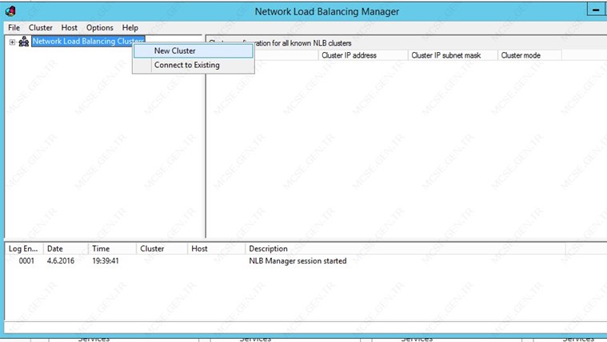Click the configuration for all known NLB clusters caption
607x342 pixels.
click(x=281, y=43)
